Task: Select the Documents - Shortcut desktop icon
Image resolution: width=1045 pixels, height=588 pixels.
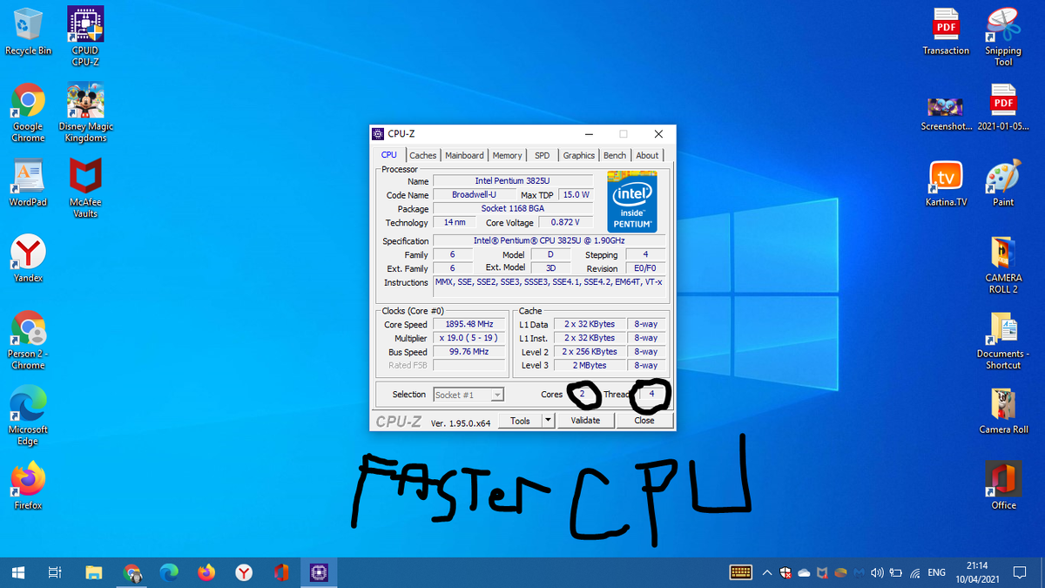Action: click(x=1003, y=341)
